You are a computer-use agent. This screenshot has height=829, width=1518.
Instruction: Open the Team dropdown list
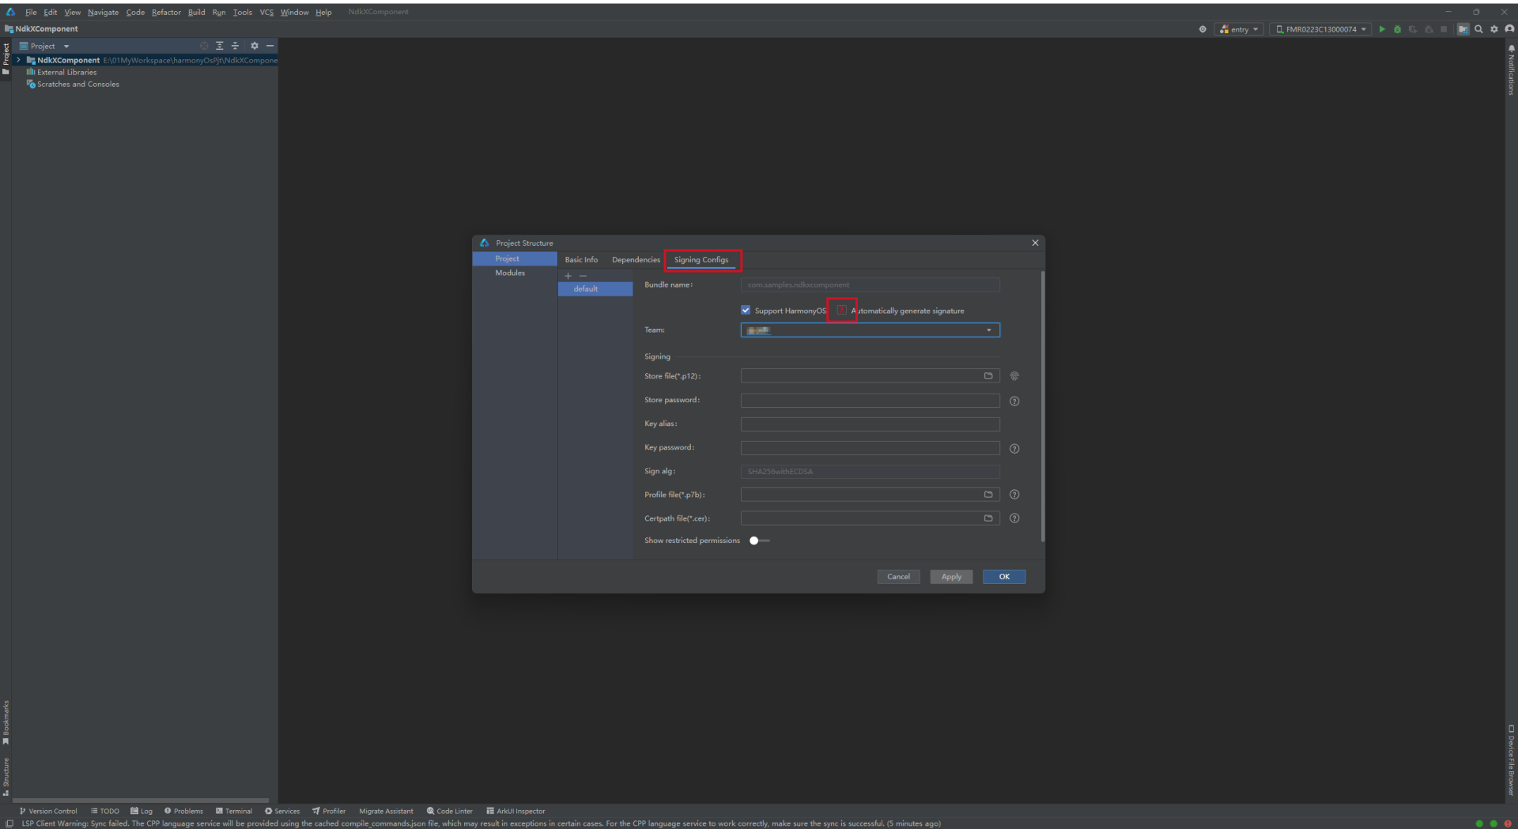pyautogui.click(x=988, y=330)
